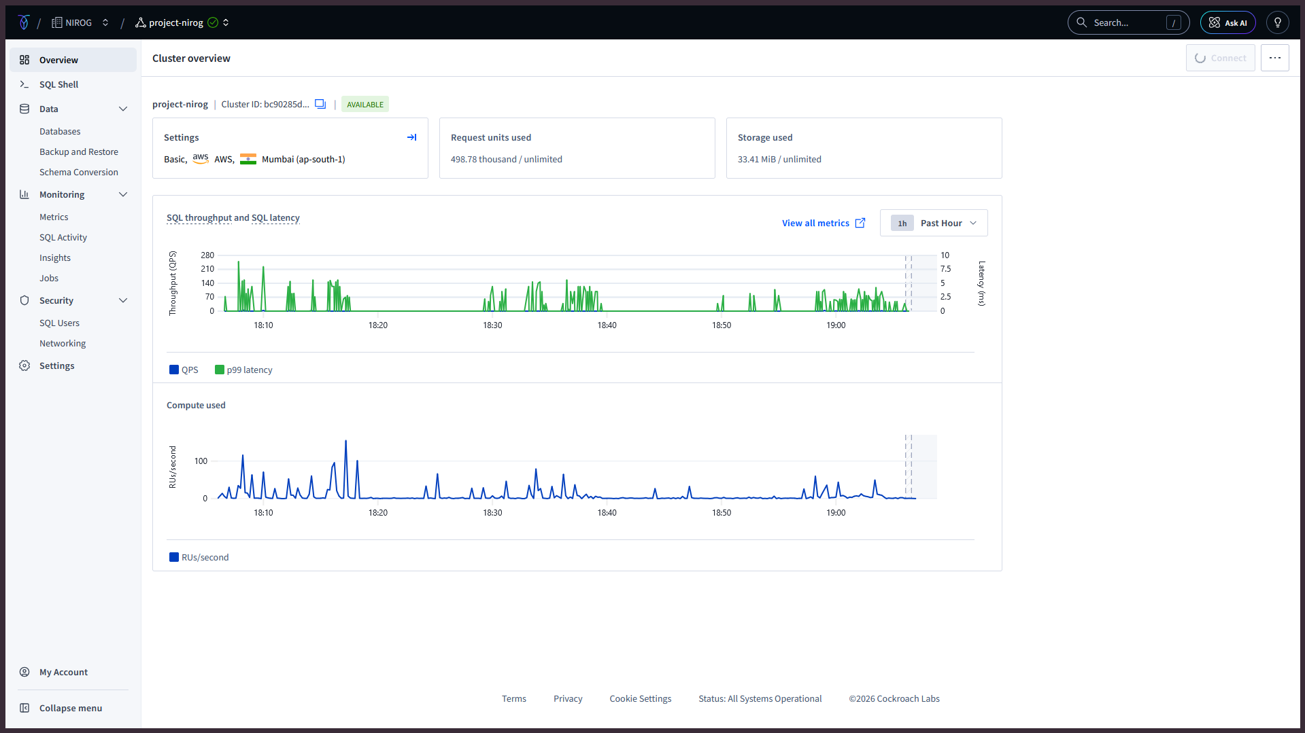Click the Ask AI button

pos(1227,22)
